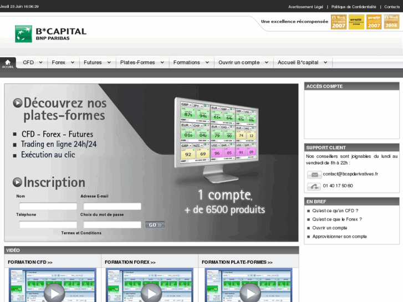Click the orange profit 2007 award badge
This screenshot has height=302, width=403.
(x=374, y=22)
